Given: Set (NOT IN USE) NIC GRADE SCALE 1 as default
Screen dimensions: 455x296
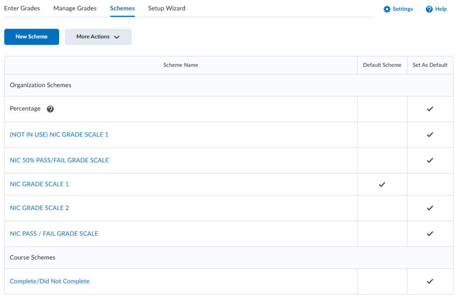Looking at the screenshot, I should (430, 135).
